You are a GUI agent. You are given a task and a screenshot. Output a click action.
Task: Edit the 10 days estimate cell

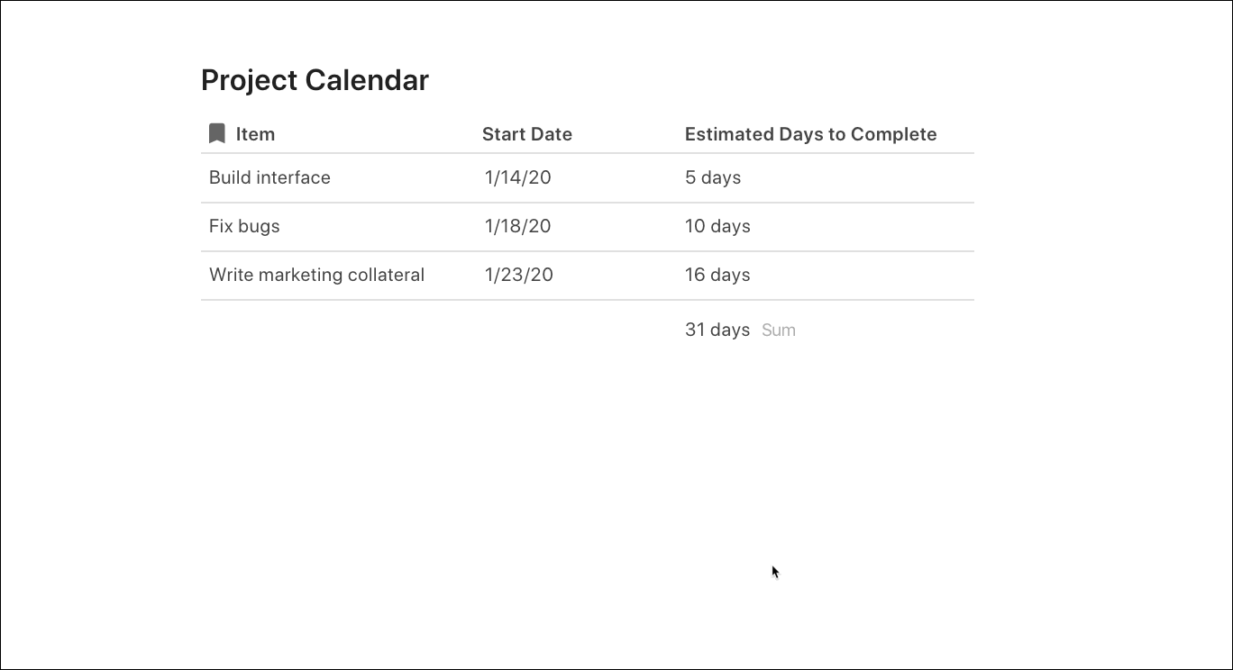click(717, 226)
